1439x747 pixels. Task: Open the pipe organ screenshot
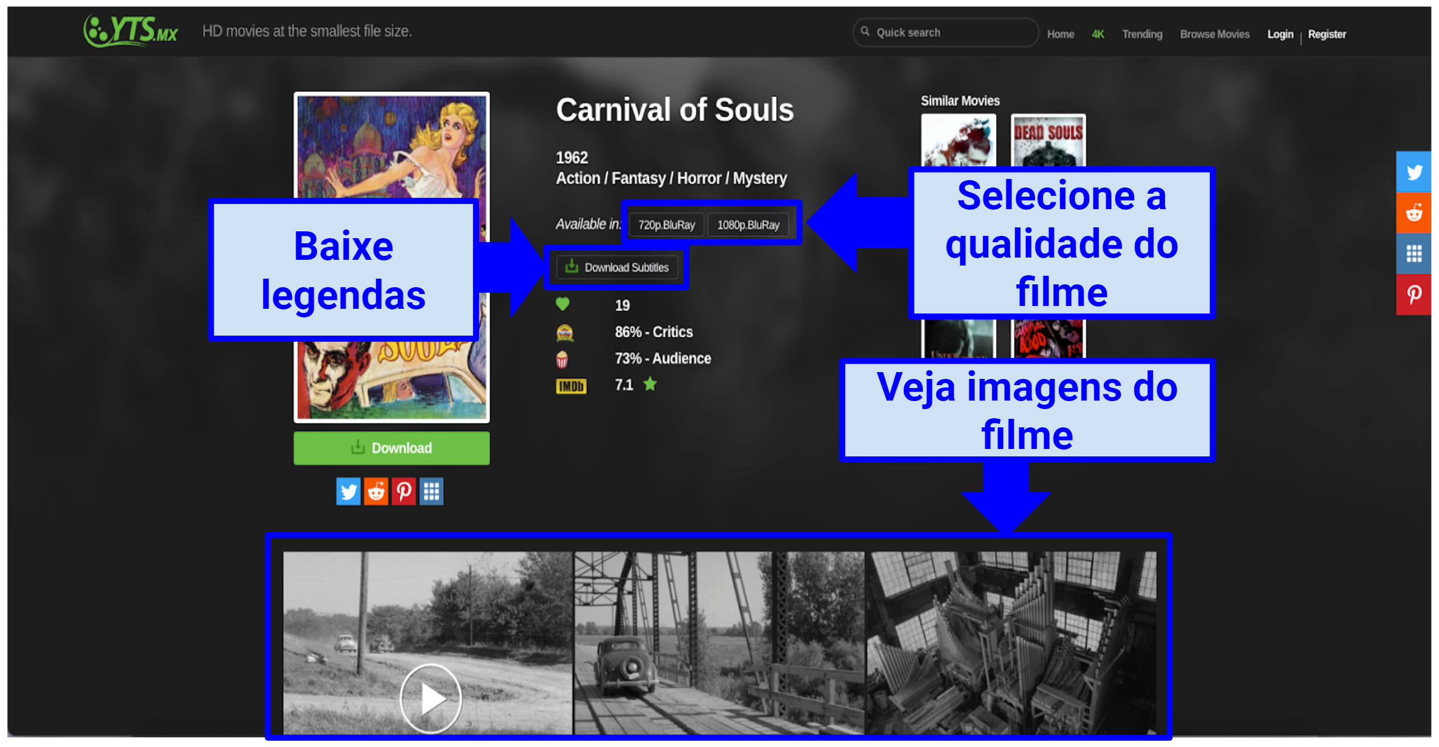pos(1012,643)
